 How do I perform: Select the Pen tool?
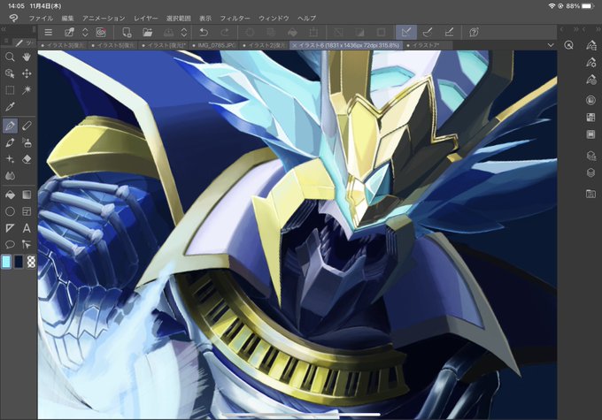(10, 126)
